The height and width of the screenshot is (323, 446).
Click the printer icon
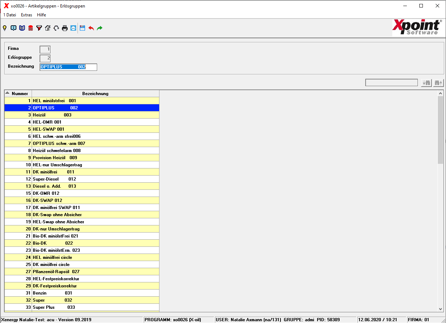[65, 28]
